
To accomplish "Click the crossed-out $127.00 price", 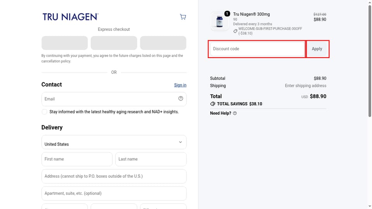I will coord(320,14).
